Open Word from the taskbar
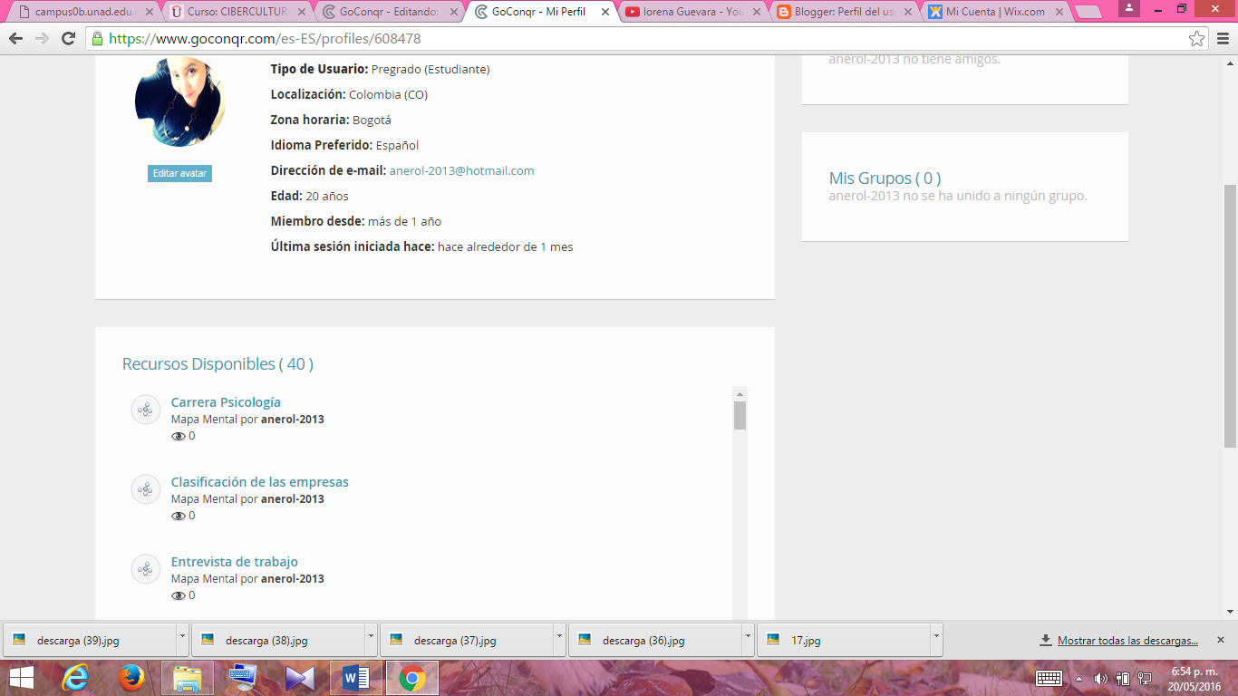 click(x=356, y=678)
